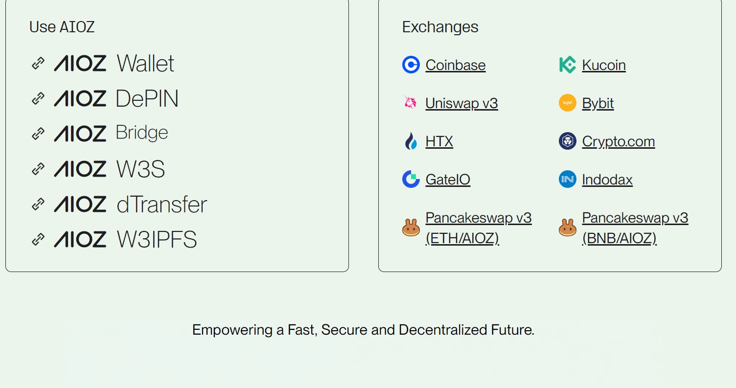This screenshot has height=388, width=736.
Task: Navigate to AIOZ W3IPFS
Action: coord(125,239)
